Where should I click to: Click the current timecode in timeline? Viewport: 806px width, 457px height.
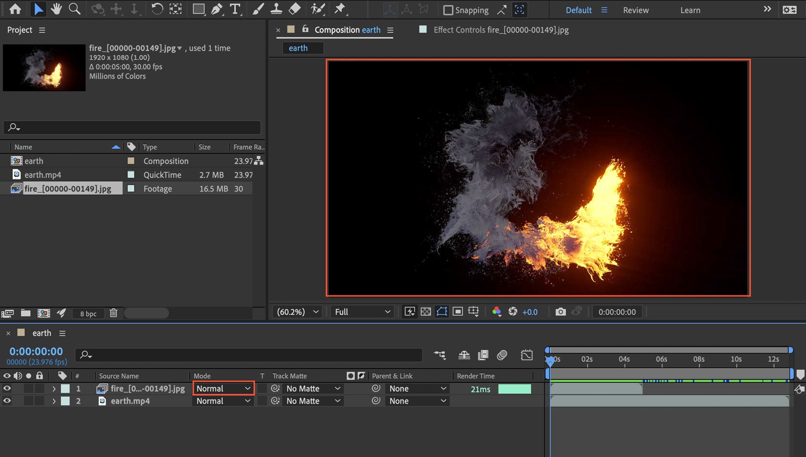36,351
